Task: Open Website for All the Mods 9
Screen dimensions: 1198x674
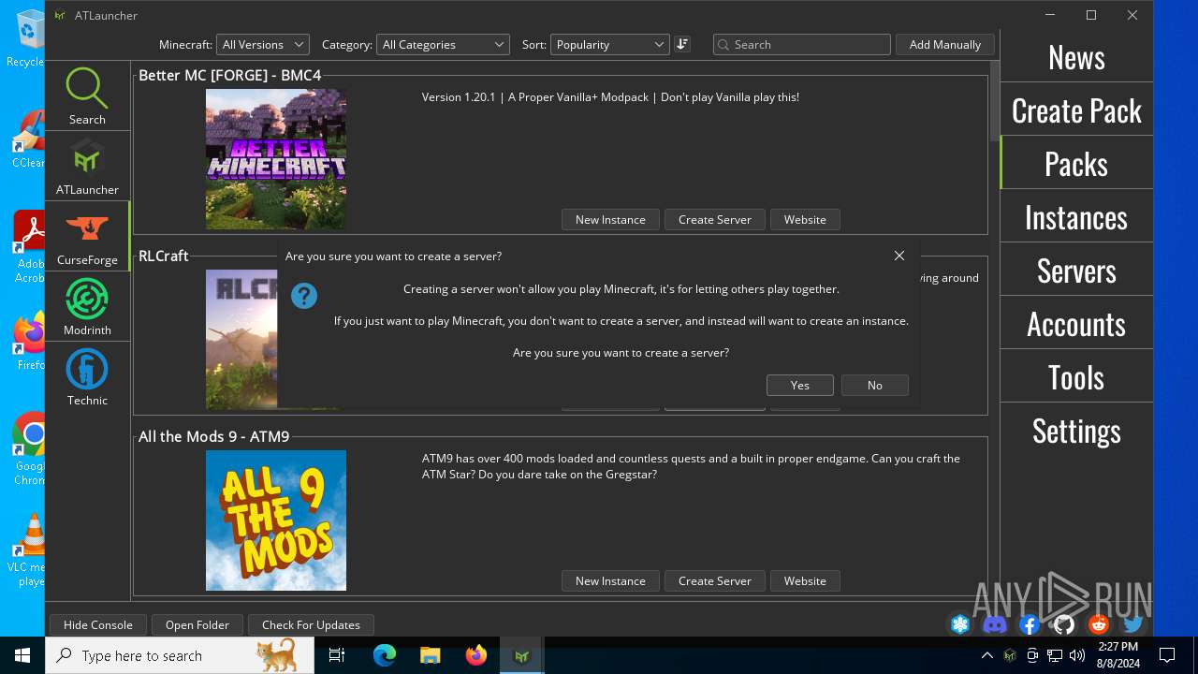Action: [x=805, y=580]
